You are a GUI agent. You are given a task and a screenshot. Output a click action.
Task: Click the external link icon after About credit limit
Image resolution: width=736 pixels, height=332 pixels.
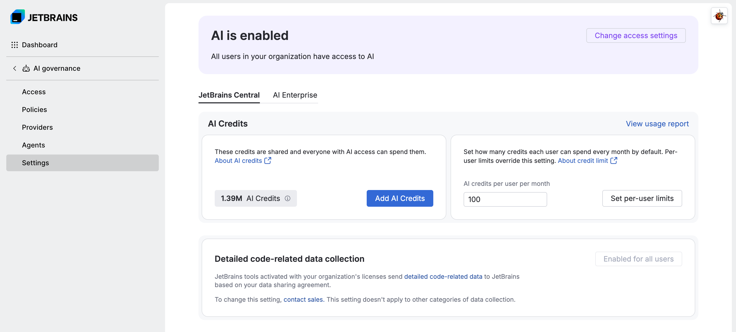point(614,161)
